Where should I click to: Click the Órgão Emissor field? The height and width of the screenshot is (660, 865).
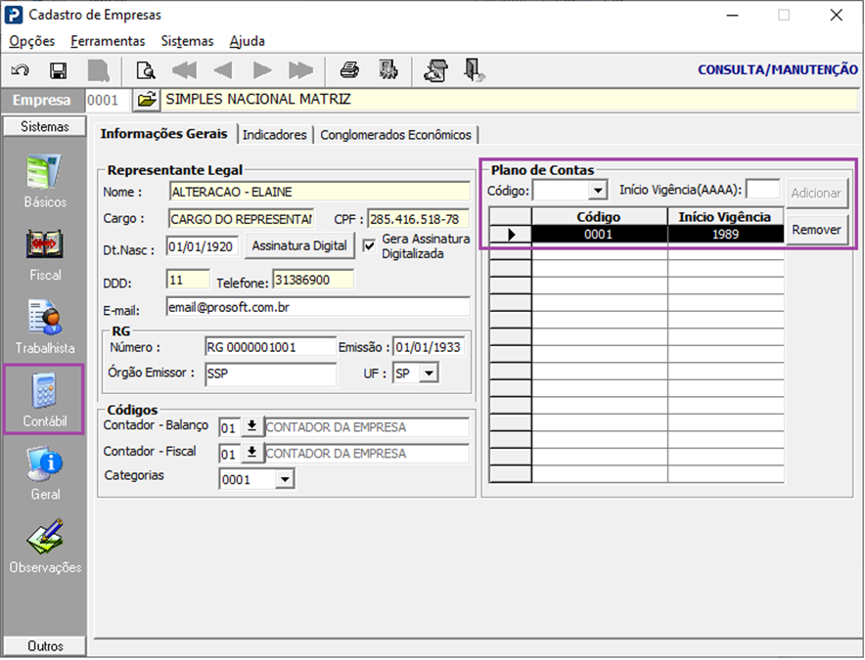click(270, 374)
